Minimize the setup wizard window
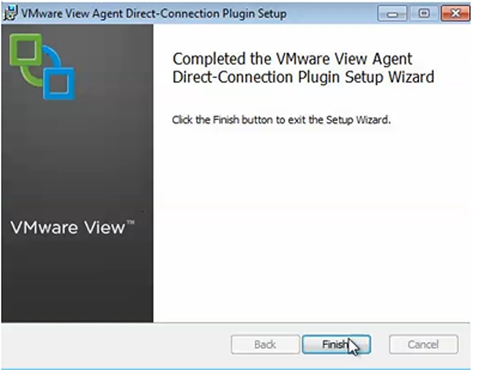The image size is (479, 370). pos(392,13)
